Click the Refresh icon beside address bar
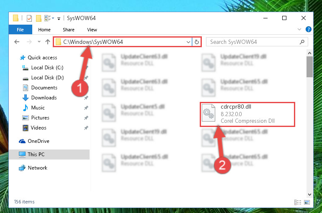This screenshot has height=213, width=322. [196, 42]
